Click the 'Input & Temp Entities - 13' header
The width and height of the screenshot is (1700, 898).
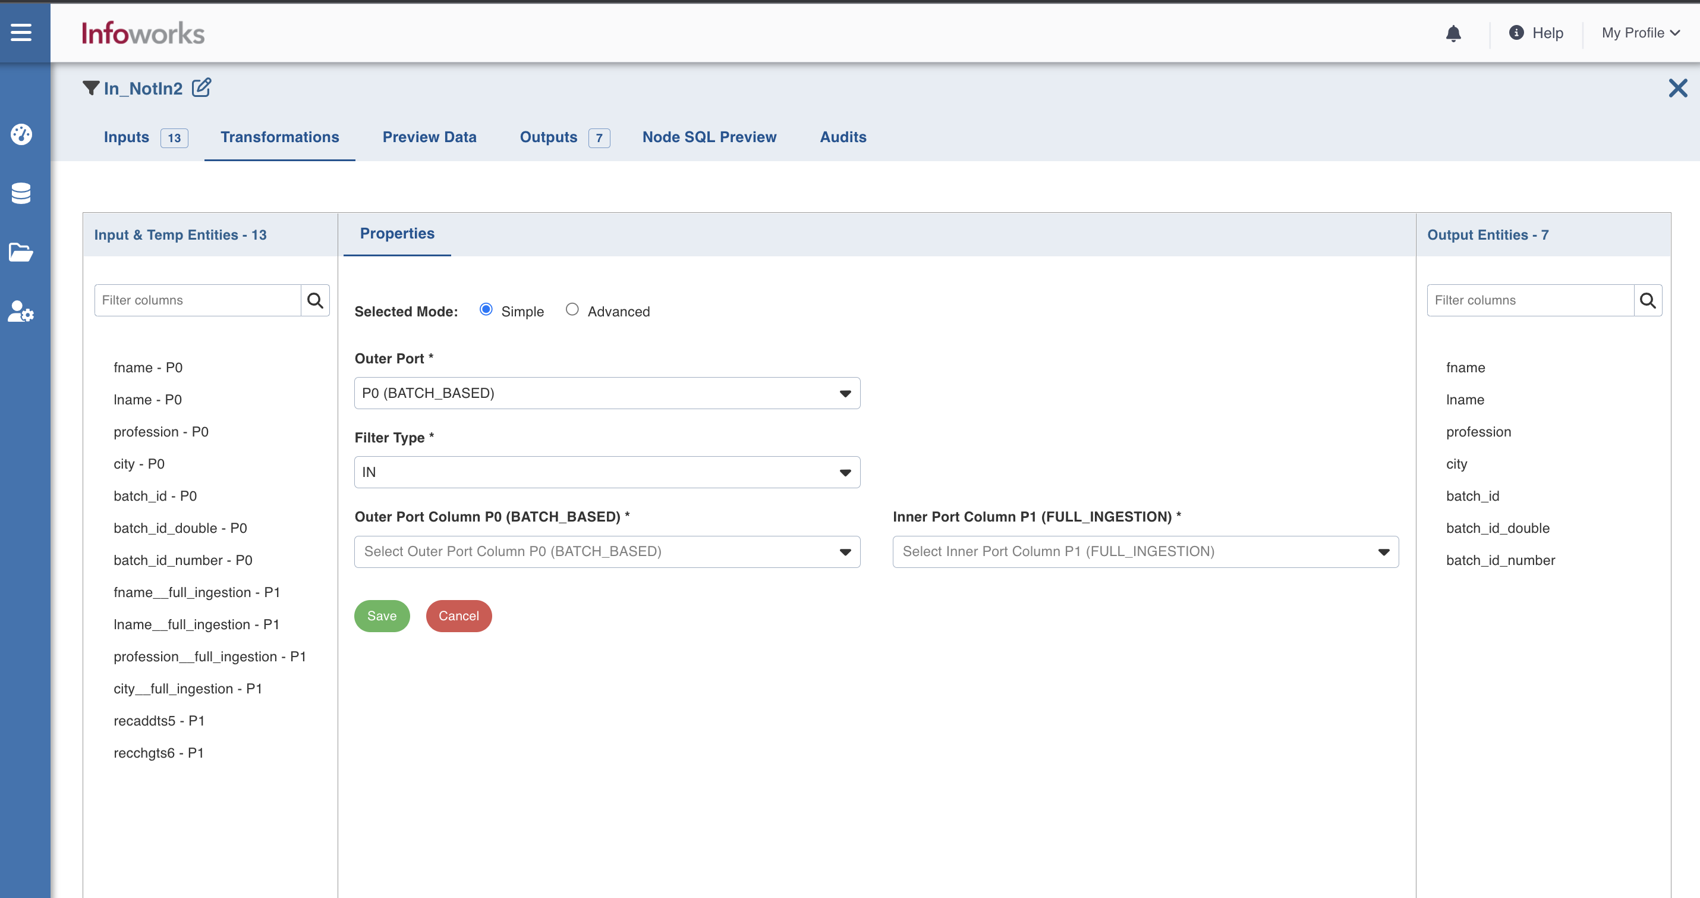coord(180,235)
